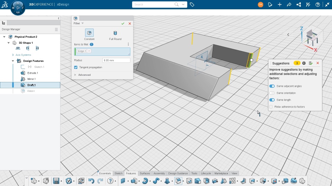
Task: Click the Save icon in bottom toolbar
Action: click(x=56, y=181)
